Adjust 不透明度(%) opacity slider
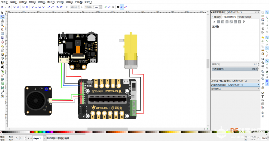269x141 pixels. pos(235,69)
